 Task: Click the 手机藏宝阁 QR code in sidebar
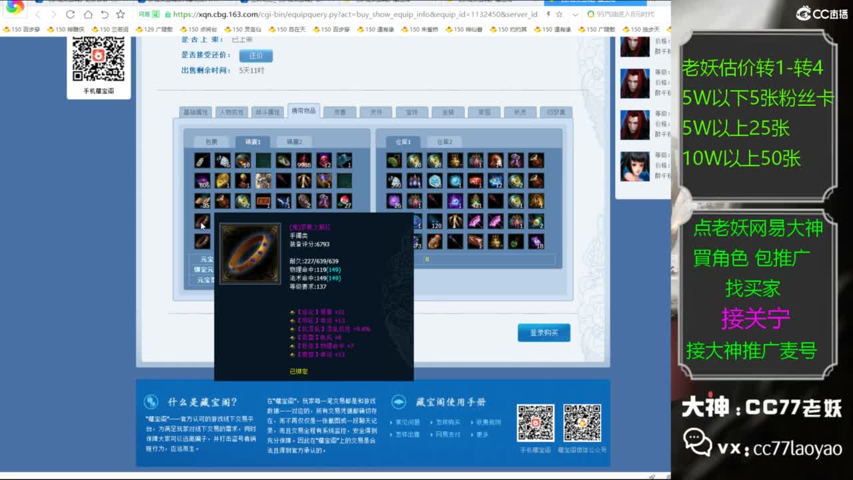pyautogui.click(x=99, y=59)
